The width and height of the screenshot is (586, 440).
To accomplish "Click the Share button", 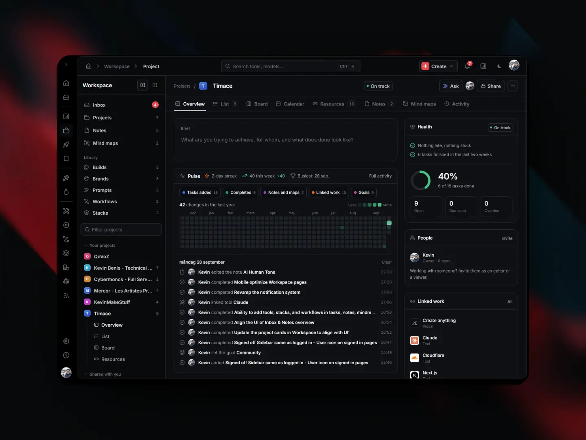I will [491, 86].
